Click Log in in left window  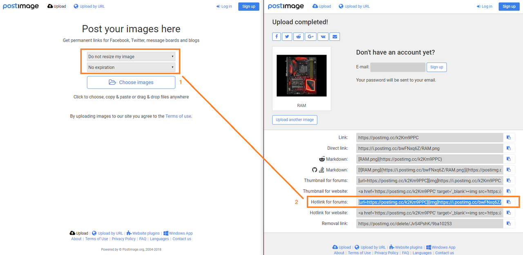point(224,7)
